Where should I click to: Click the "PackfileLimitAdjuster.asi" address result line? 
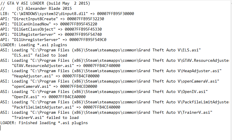tap(66, 107)
